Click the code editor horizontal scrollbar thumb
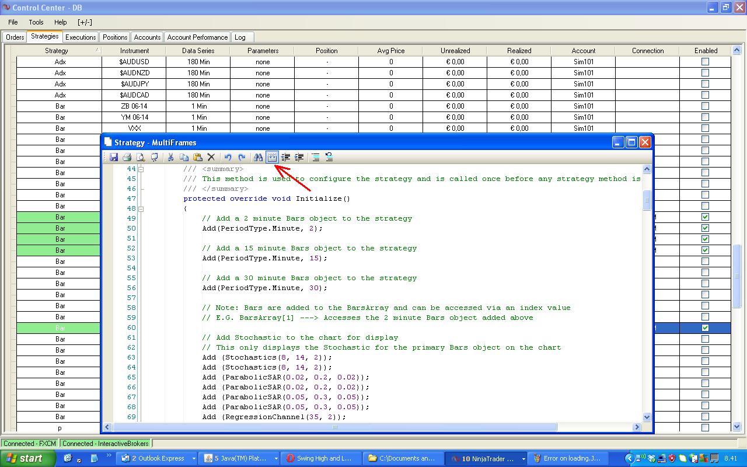The image size is (747, 467). (336, 427)
